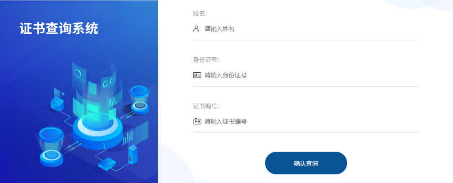
Task: Click the 姓名 field label
Action: pos(200,13)
